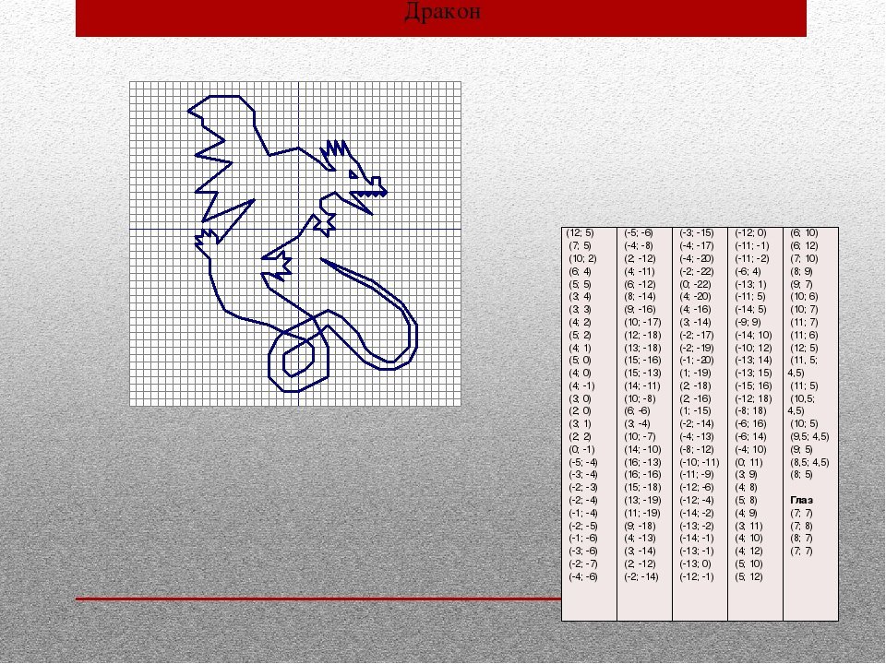Click the red horizontal line near the bottom
886x664 pixels.
(314, 599)
